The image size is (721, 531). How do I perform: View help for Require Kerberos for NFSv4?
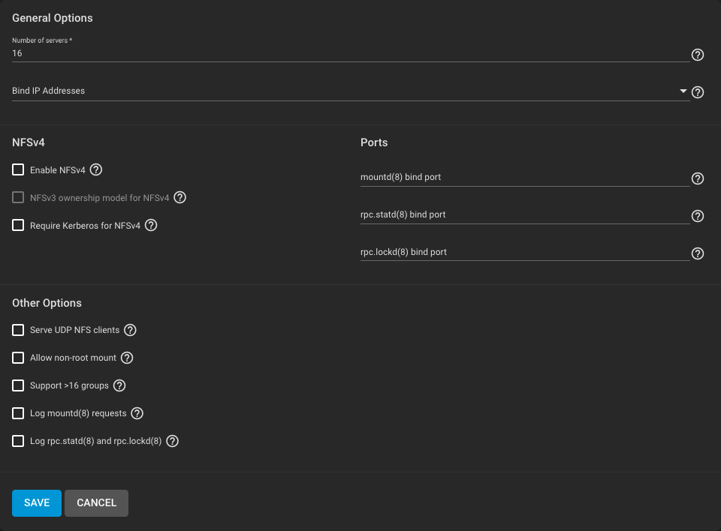point(151,225)
